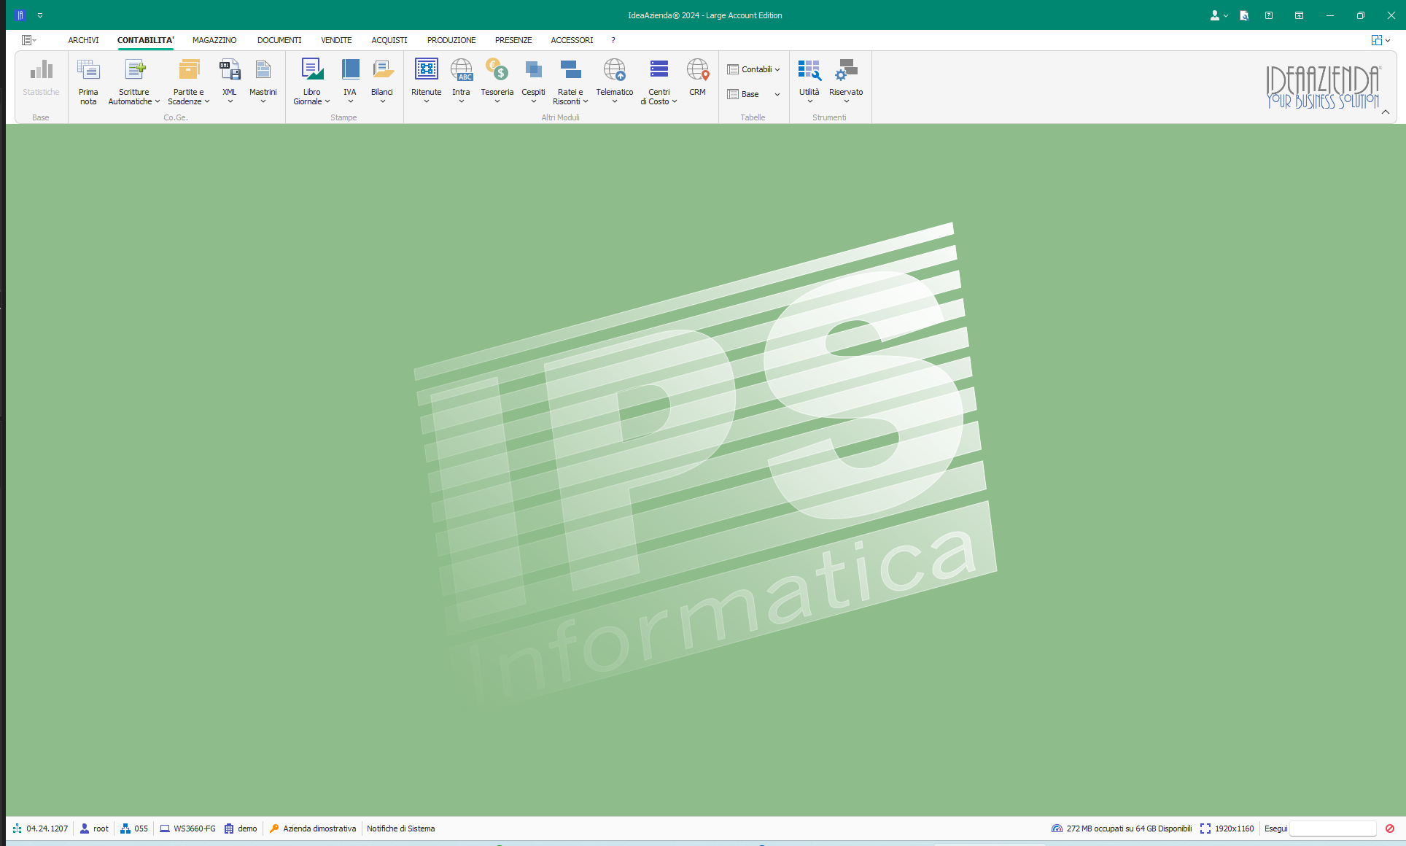Open the Prima nota tool
1406x846 pixels.
[x=88, y=81]
